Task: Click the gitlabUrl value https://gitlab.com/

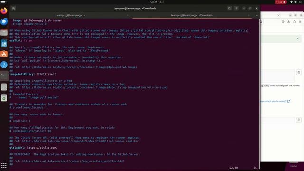Action: [x=42, y=148]
